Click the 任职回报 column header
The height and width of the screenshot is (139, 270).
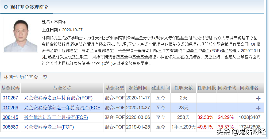coord(207,88)
